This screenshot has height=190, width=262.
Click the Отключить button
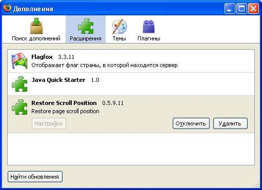tap(191, 123)
